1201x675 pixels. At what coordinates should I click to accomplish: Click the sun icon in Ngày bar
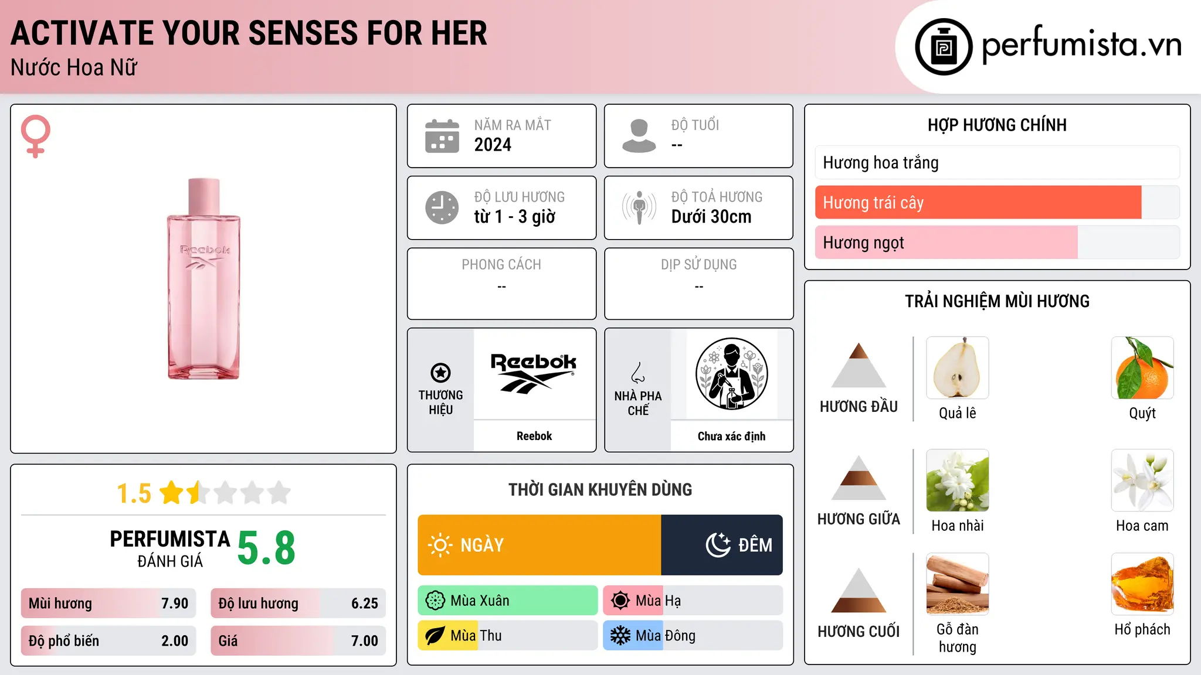coord(440,545)
